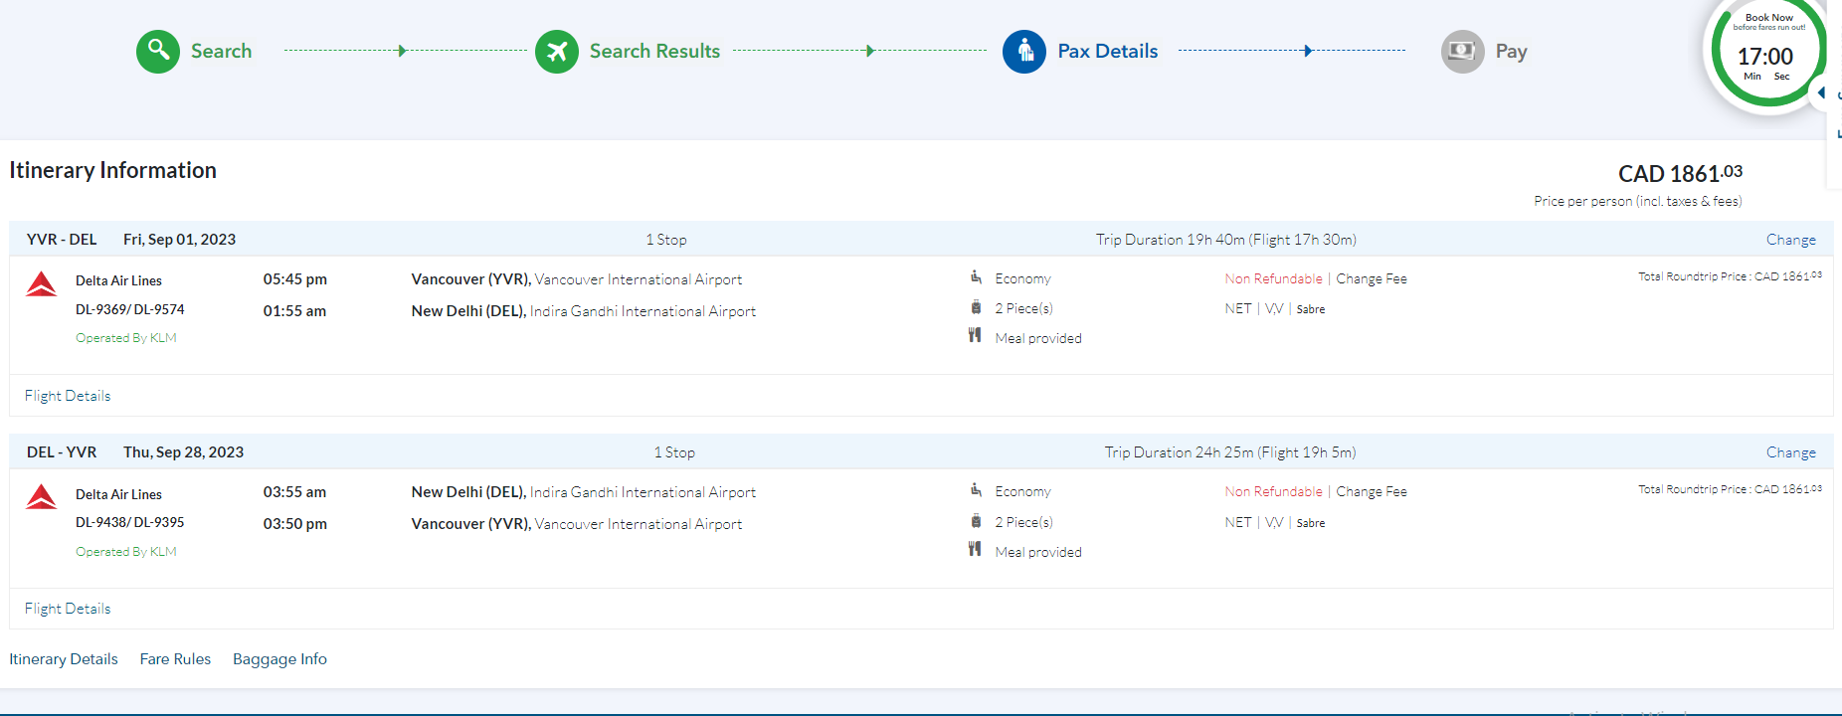Viewport: 1842px width, 716px height.
Task: Open the Fare Rules tab
Action: pyautogui.click(x=175, y=659)
